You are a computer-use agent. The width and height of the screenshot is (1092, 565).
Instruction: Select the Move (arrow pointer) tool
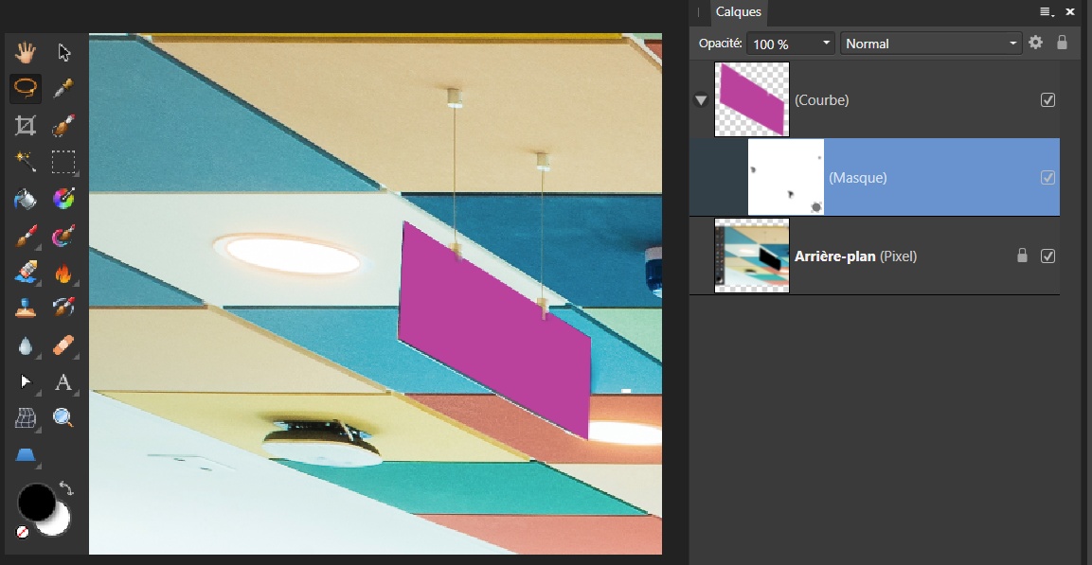[63, 52]
